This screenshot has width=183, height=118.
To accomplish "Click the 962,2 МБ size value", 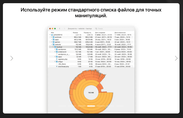I will [x=78, y=37].
